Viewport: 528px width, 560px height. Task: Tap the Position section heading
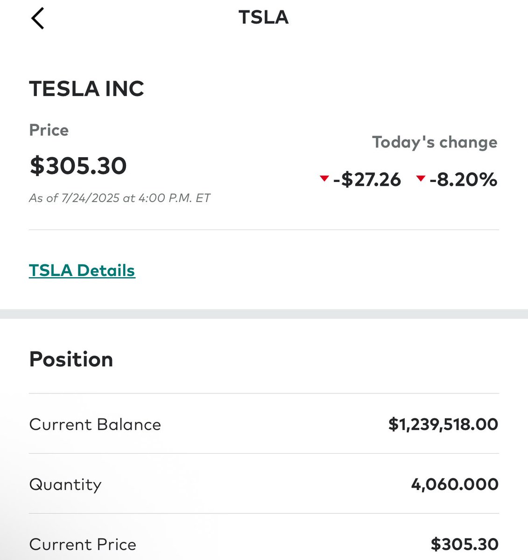click(x=71, y=359)
